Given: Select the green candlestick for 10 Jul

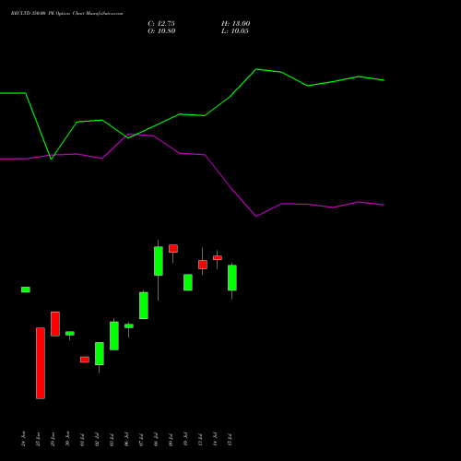Looking at the screenshot, I should click(188, 282).
